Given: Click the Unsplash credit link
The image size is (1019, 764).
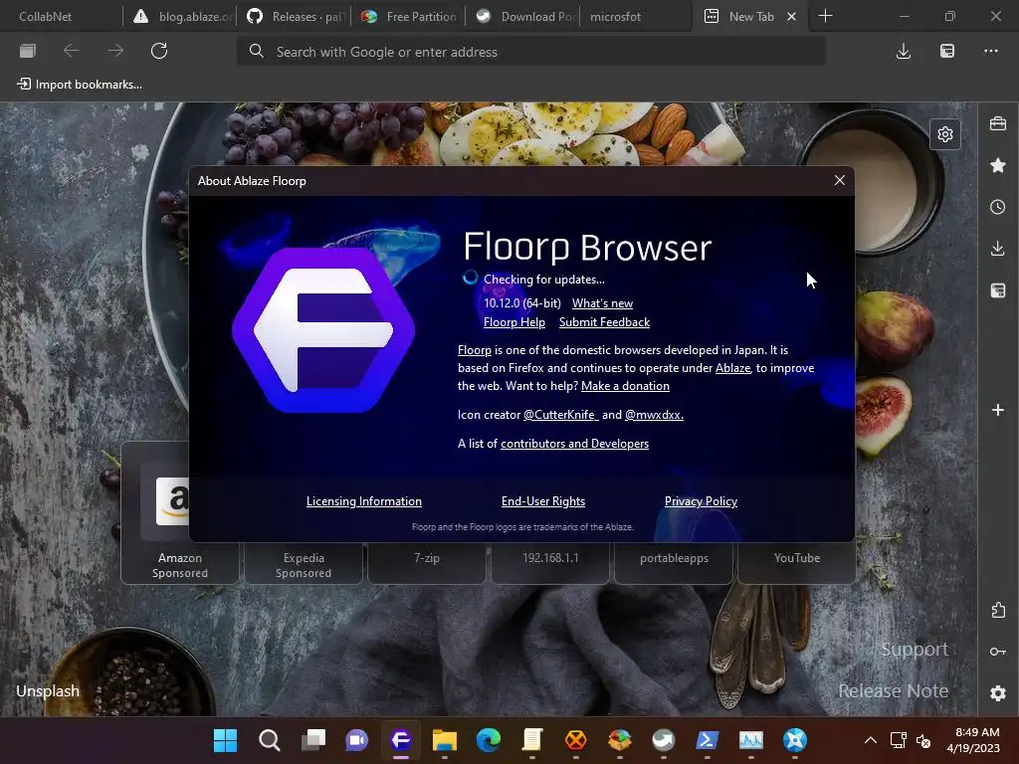Looking at the screenshot, I should [48, 691].
